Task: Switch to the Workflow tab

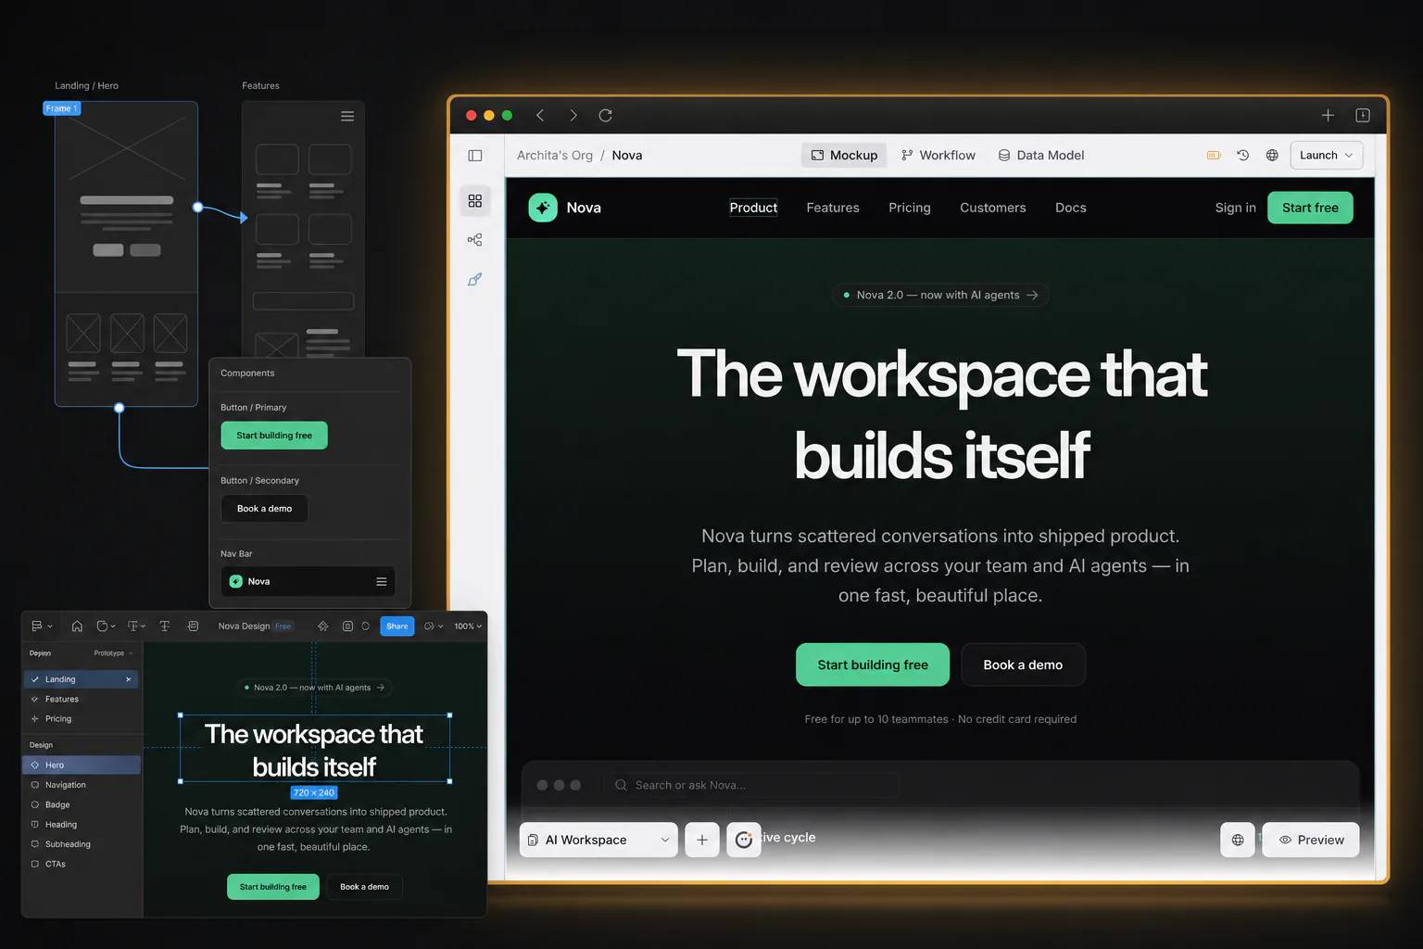Action: [938, 155]
